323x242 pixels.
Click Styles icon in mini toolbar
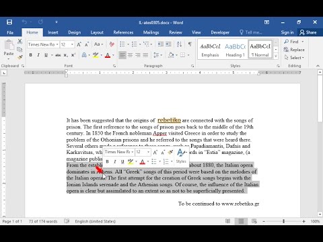181,156
